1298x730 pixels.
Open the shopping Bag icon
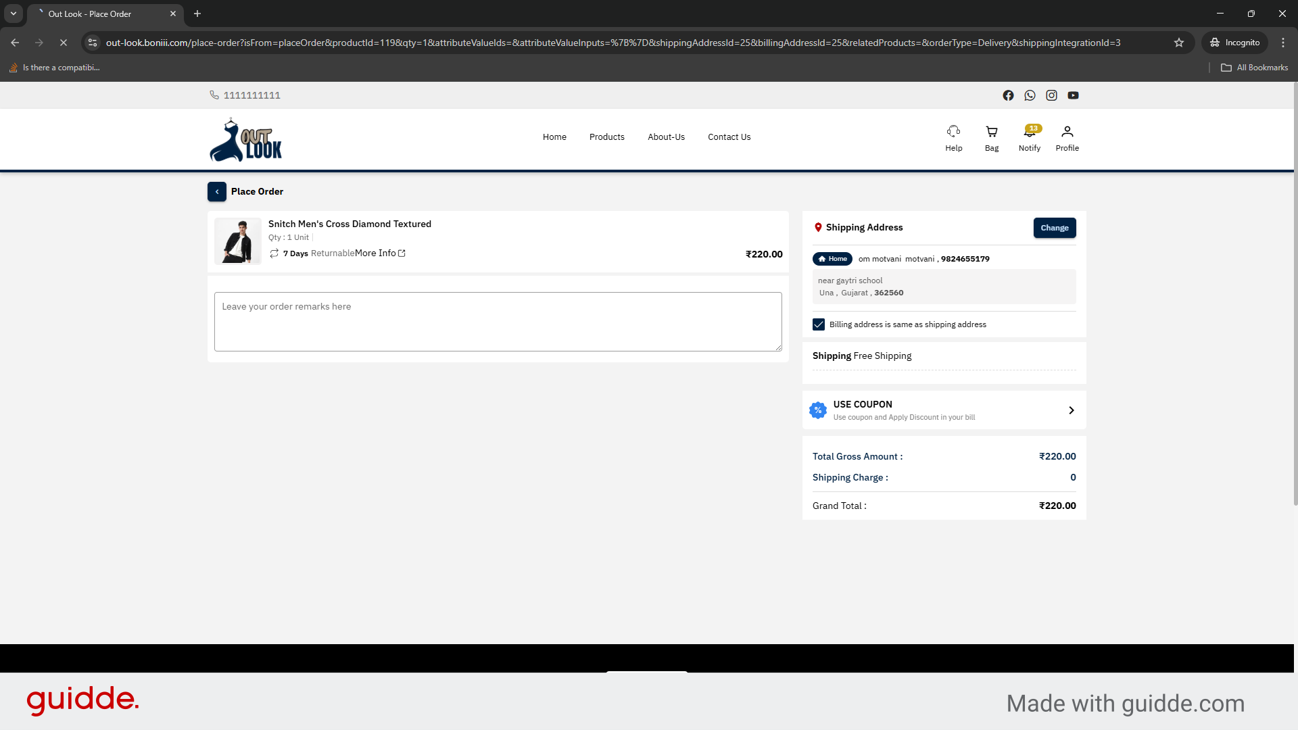click(991, 137)
